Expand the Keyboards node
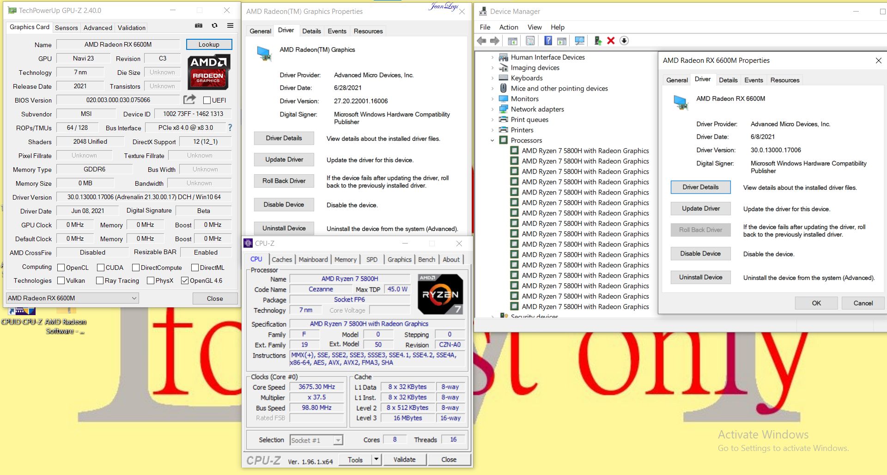The width and height of the screenshot is (887, 475). point(492,78)
